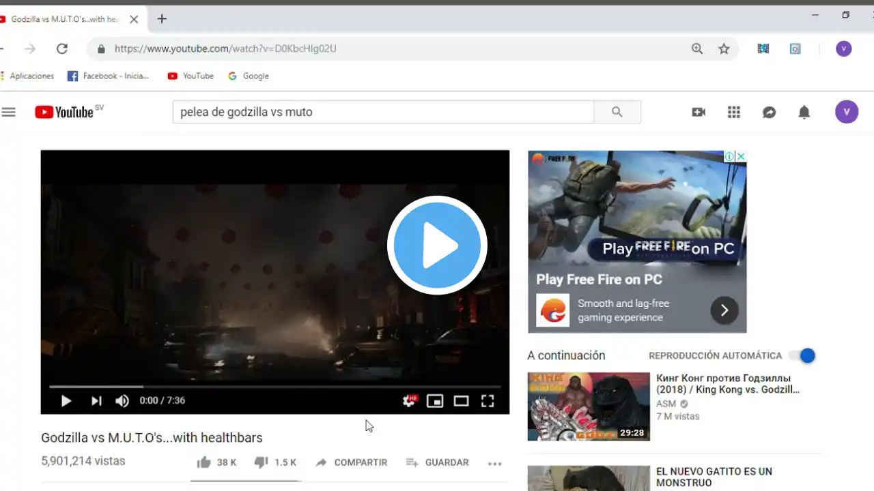Switch to theater mode

(x=462, y=401)
